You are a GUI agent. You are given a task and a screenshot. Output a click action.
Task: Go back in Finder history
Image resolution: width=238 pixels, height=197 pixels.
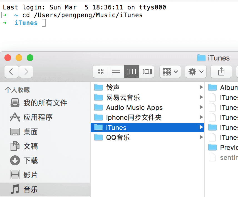[11, 72]
